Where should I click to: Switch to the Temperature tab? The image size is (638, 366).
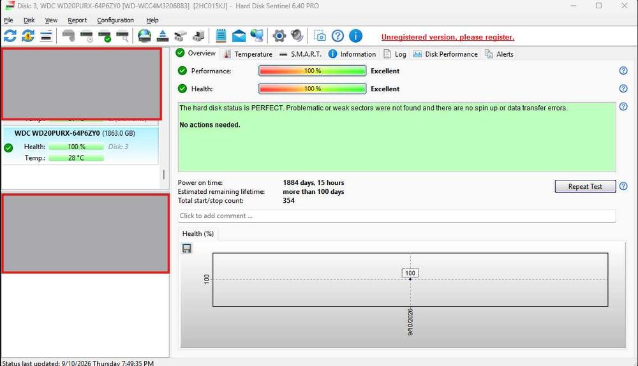point(248,54)
